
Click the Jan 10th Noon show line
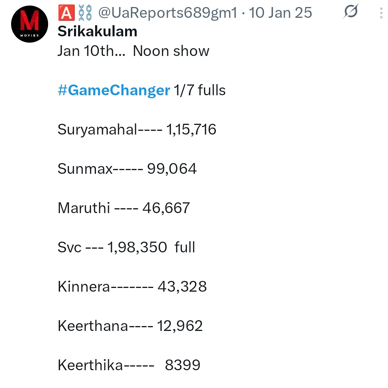click(133, 51)
